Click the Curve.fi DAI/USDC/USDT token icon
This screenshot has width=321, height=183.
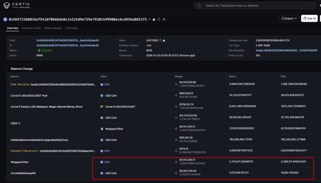tap(101, 106)
